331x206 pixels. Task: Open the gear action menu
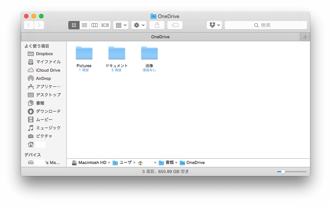pyautogui.click(x=139, y=26)
